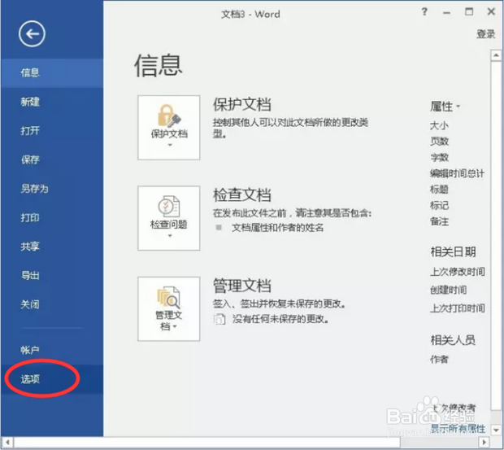Click the 检查文档 section heading text
Screen dimensions: 504x450
(x=242, y=195)
